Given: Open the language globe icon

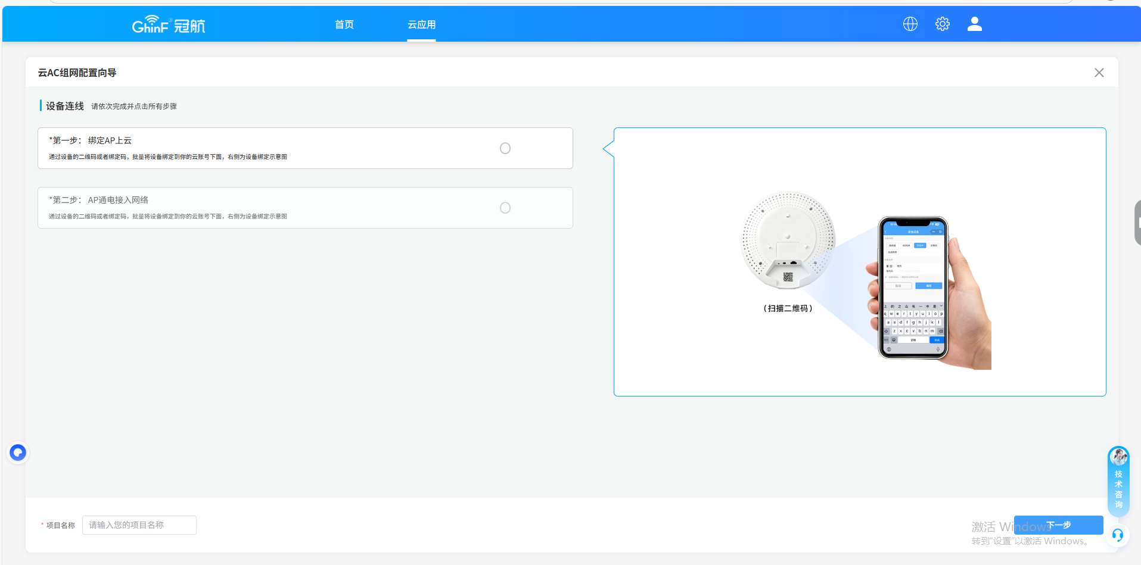Looking at the screenshot, I should (910, 24).
